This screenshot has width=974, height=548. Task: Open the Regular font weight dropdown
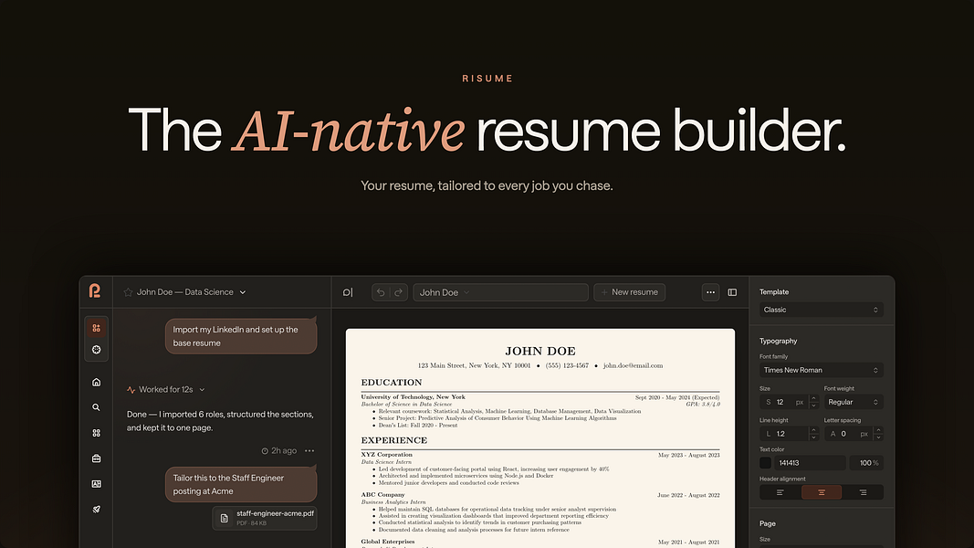[854, 402]
